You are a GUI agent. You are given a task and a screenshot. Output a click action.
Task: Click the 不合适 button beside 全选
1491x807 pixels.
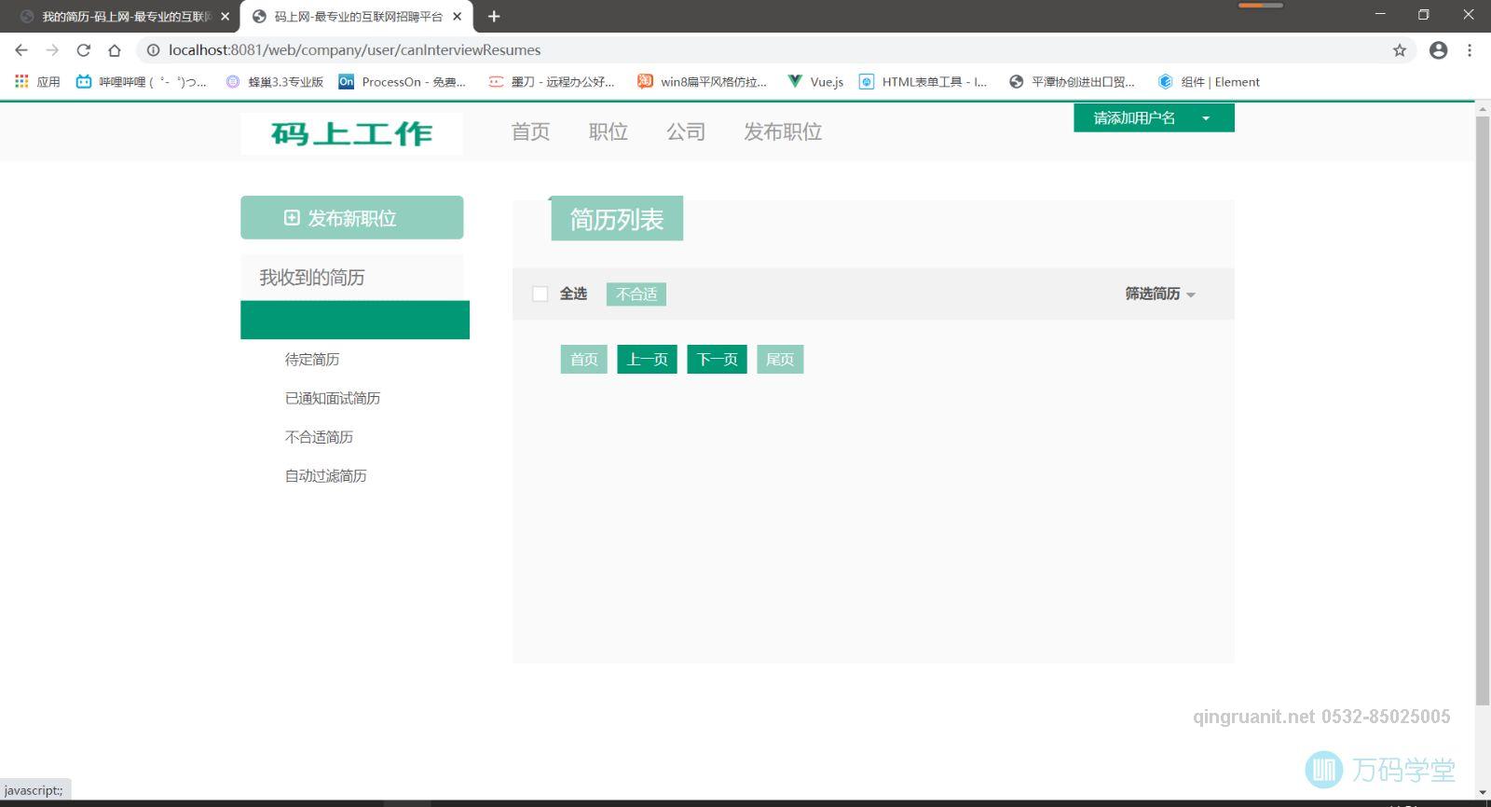tap(636, 294)
